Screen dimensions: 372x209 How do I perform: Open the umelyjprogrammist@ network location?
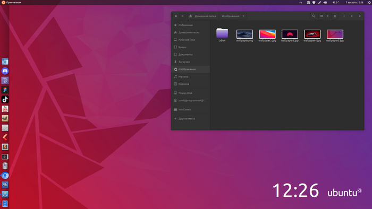coord(190,100)
